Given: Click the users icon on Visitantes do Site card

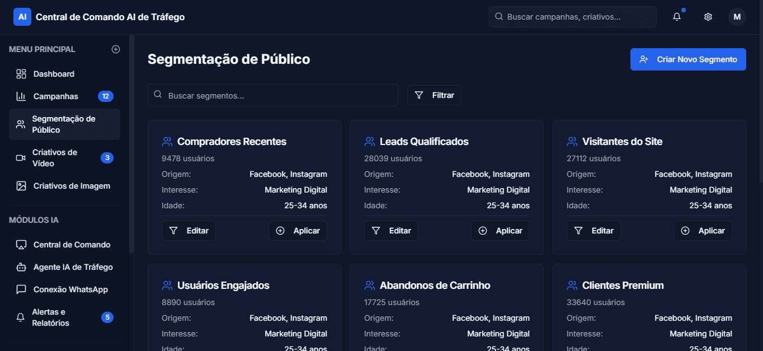Looking at the screenshot, I should pos(572,142).
